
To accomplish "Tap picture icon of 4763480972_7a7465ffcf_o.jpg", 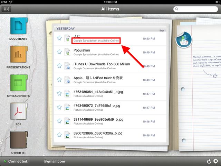I will 67,108.
